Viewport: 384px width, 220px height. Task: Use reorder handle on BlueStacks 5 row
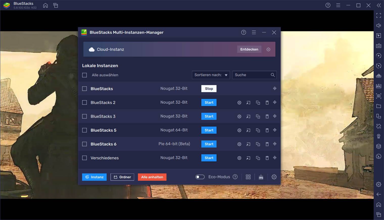(275, 130)
